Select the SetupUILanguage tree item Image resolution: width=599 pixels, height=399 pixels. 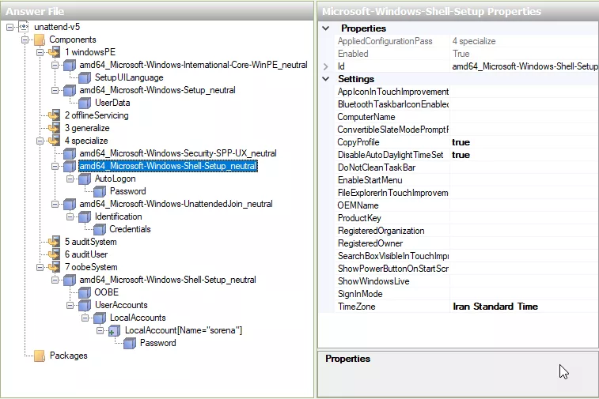(129, 77)
